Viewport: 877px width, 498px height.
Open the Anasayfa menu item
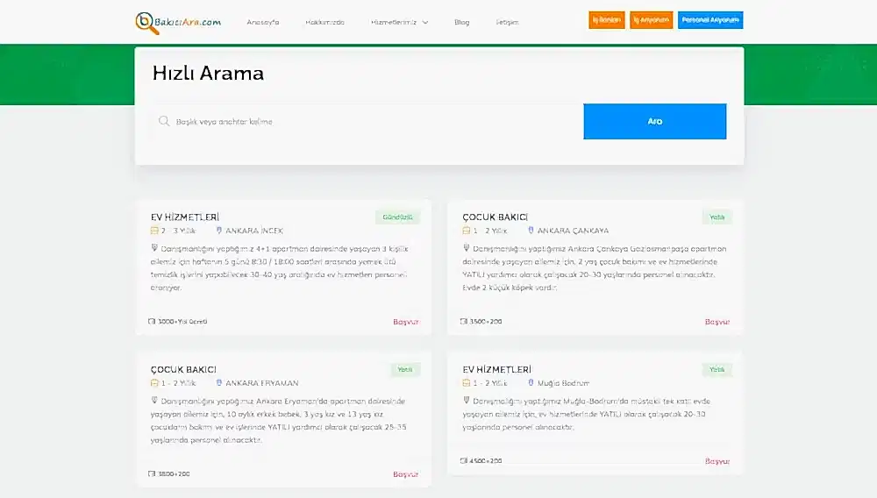coord(263,22)
